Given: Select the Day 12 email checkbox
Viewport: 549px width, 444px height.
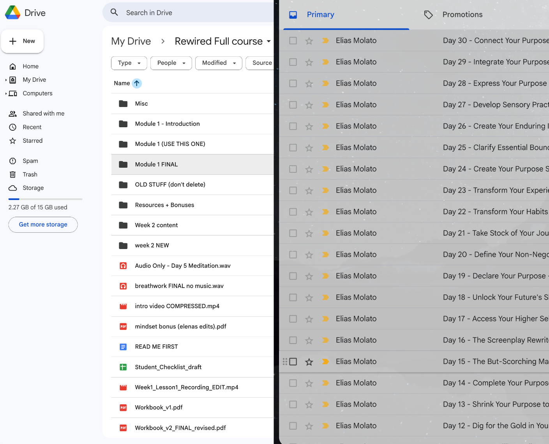Looking at the screenshot, I should coord(293,426).
